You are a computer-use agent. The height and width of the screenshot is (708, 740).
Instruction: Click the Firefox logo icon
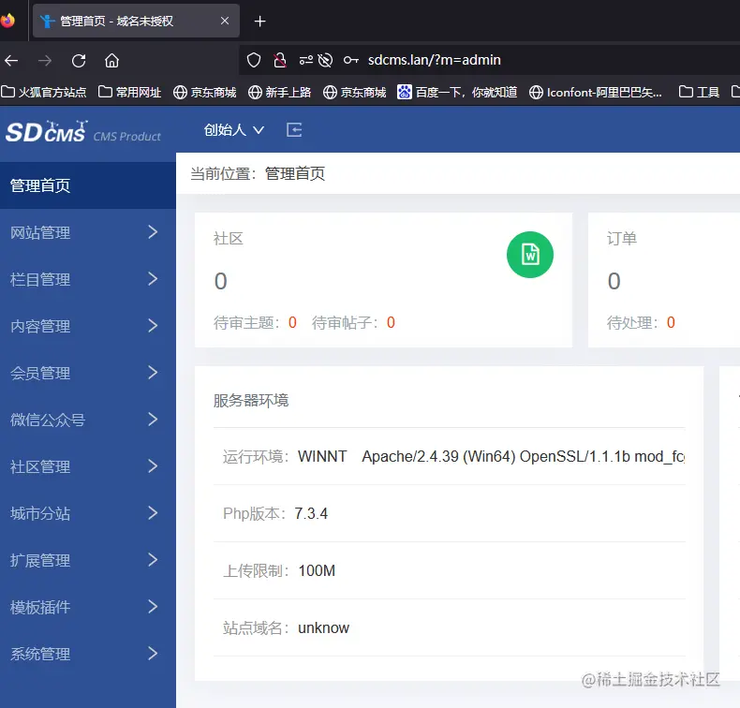click(7, 21)
